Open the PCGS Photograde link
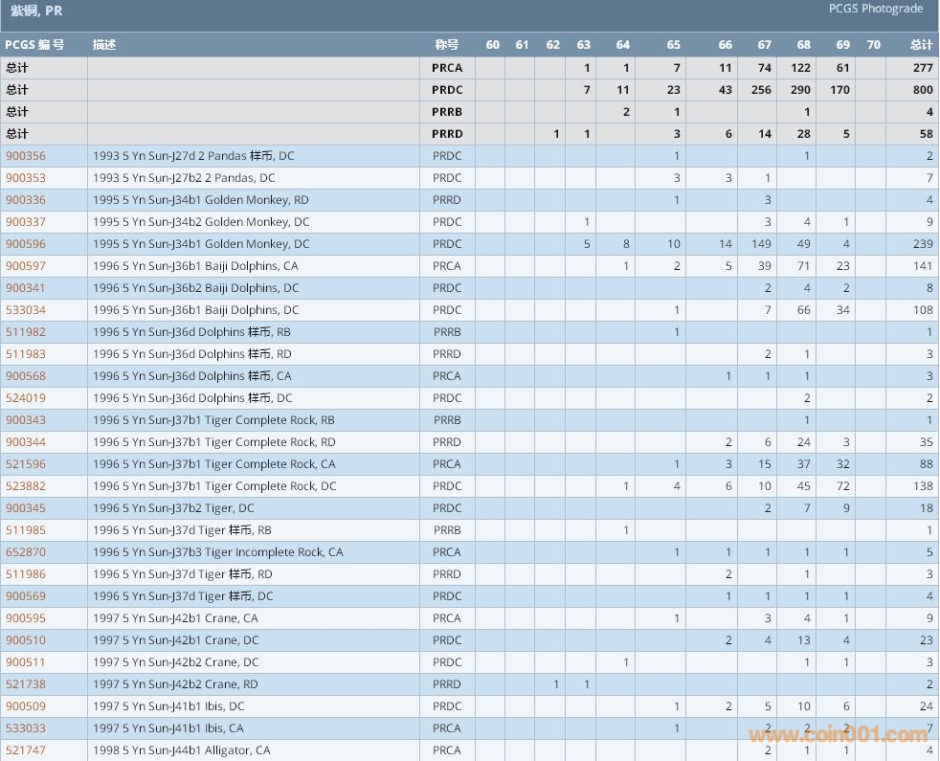This screenshot has height=761, width=940. pyautogui.click(x=876, y=9)
